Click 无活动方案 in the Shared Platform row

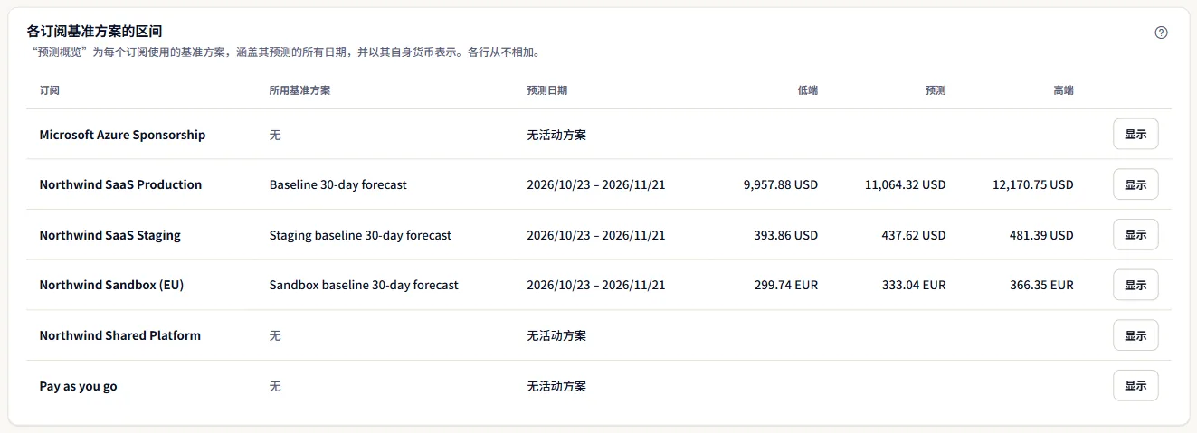(556, 335)
